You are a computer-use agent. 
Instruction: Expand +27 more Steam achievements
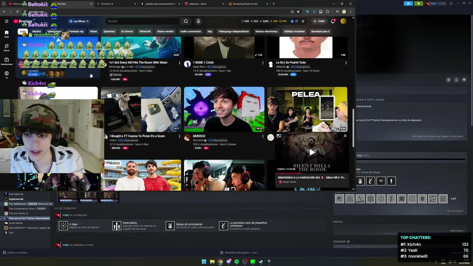453,199
